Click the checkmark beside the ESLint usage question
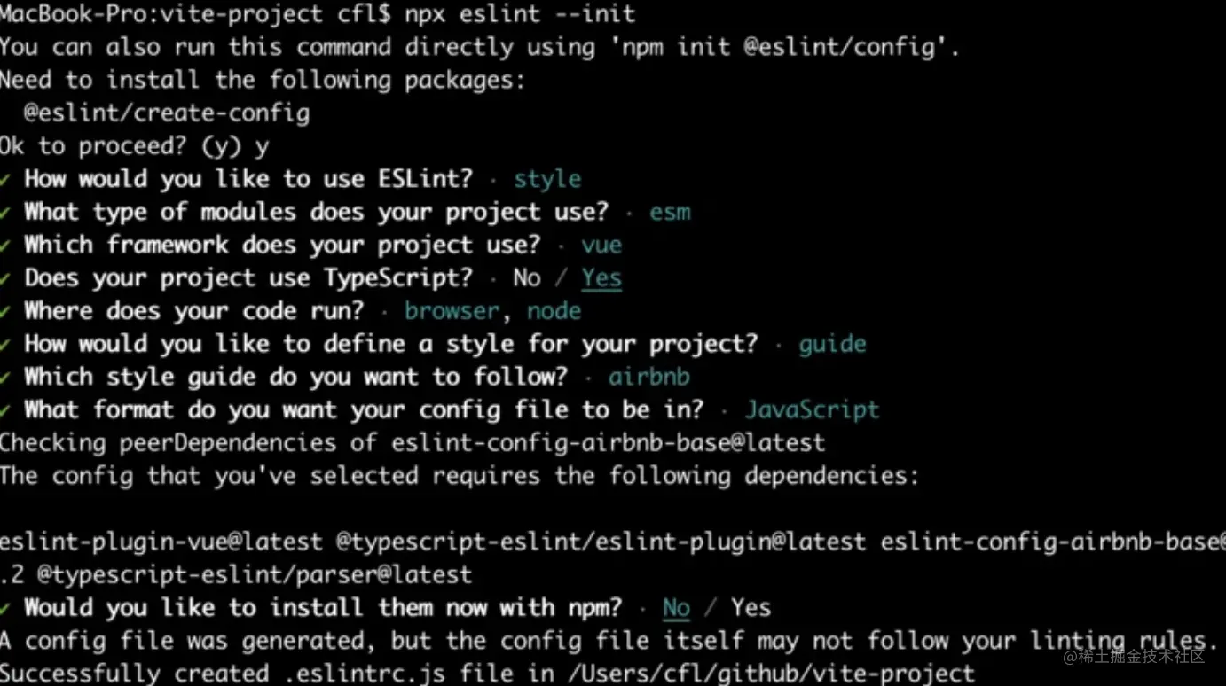Viewport: 1226px width, 686px height. 5,179
